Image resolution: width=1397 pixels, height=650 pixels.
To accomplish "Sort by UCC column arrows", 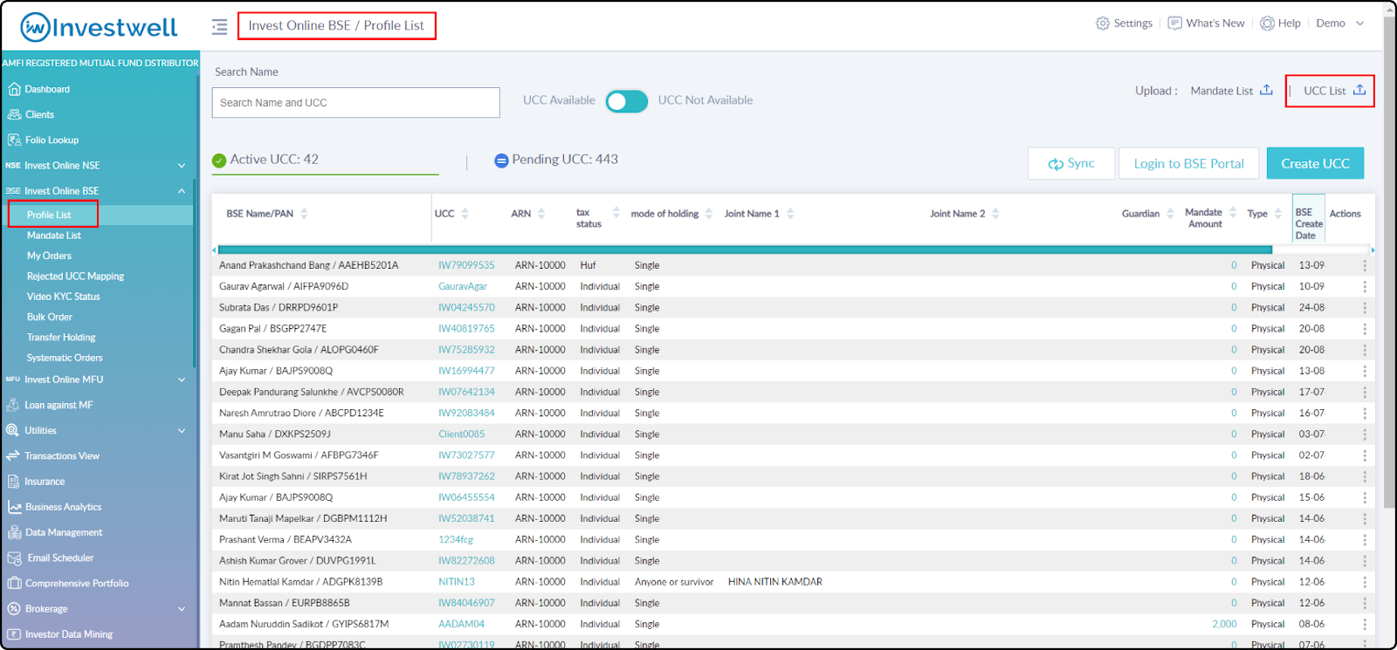I will click(x=465, y=214).
